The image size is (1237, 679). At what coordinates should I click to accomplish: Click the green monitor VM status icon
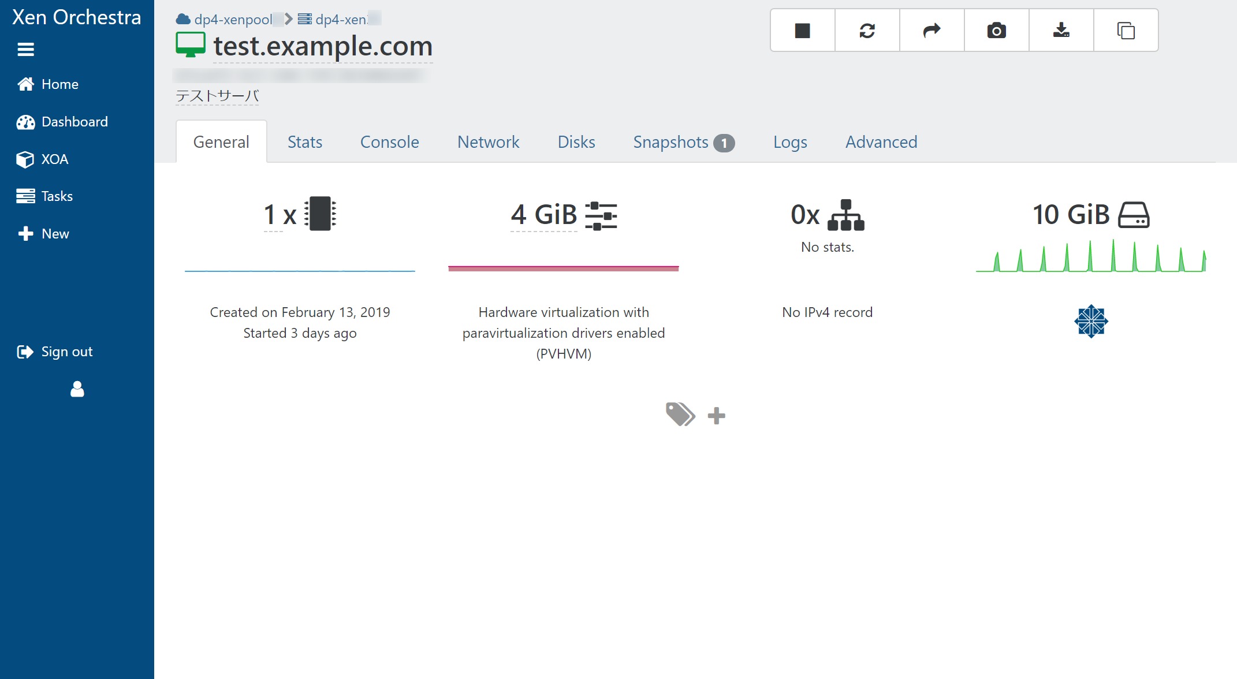(x=191, y=45)
